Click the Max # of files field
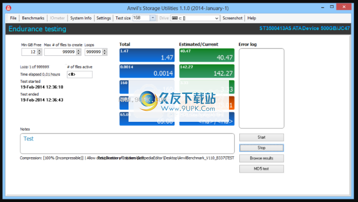The width and height of the screenshot is (358, 202). (x=60, y=52)
